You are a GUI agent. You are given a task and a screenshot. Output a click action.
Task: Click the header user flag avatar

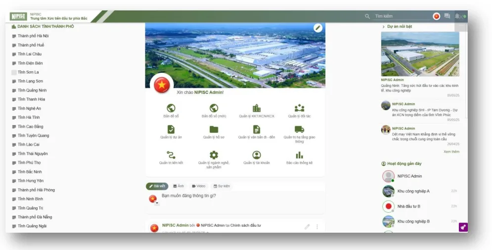[x=437, y=16]
